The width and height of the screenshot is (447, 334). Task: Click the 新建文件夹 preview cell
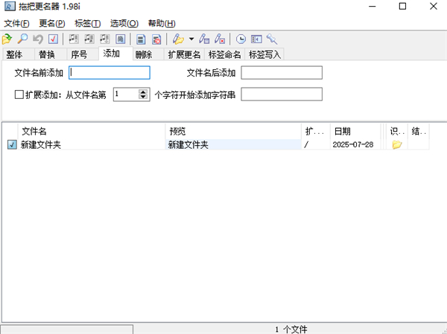(x=233, y=144)
